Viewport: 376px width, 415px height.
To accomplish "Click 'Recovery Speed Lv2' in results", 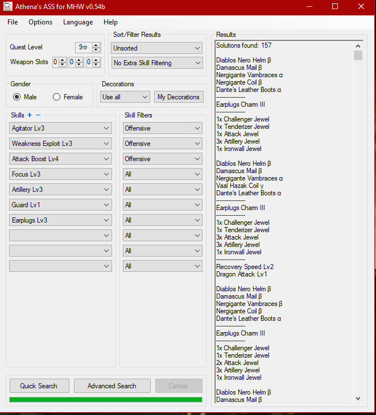I will pyautogui.click(x=245, y=267).
